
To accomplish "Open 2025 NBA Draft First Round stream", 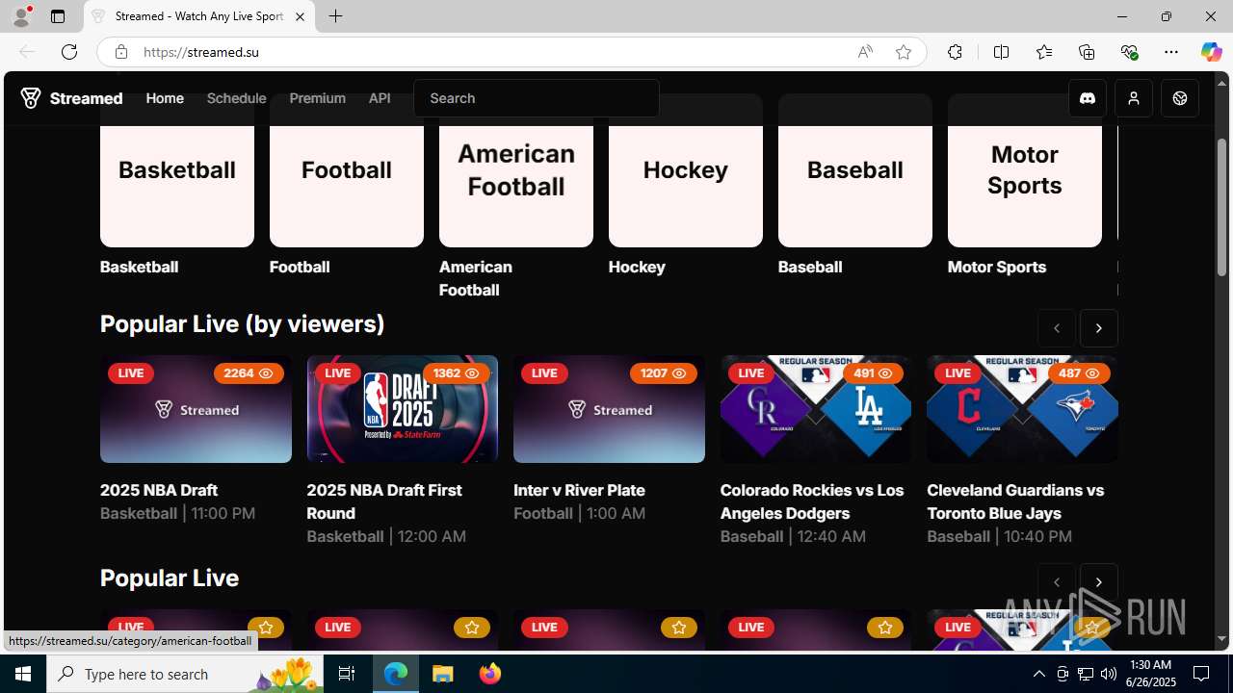I will coord(384,501).
